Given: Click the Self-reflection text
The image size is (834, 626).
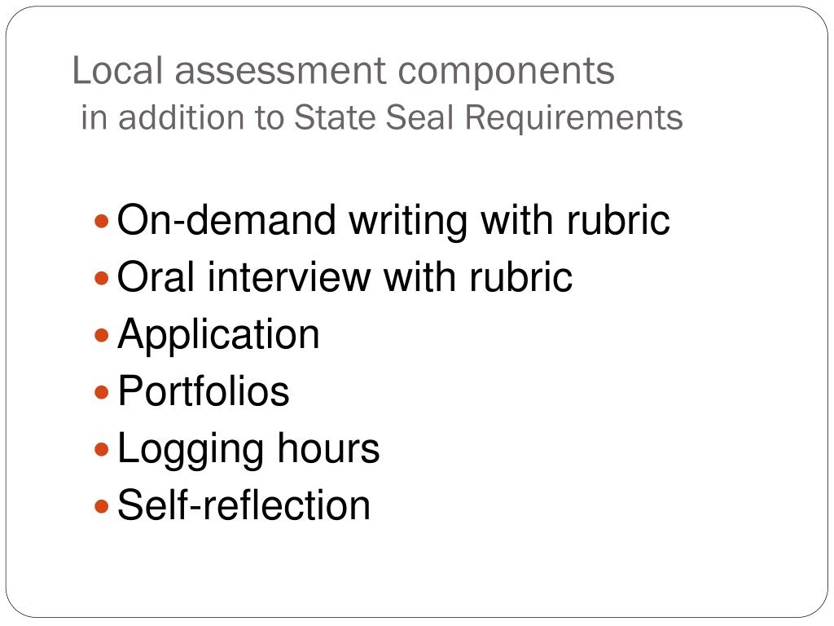Looking at the screenshot, I should pos(244,505).
